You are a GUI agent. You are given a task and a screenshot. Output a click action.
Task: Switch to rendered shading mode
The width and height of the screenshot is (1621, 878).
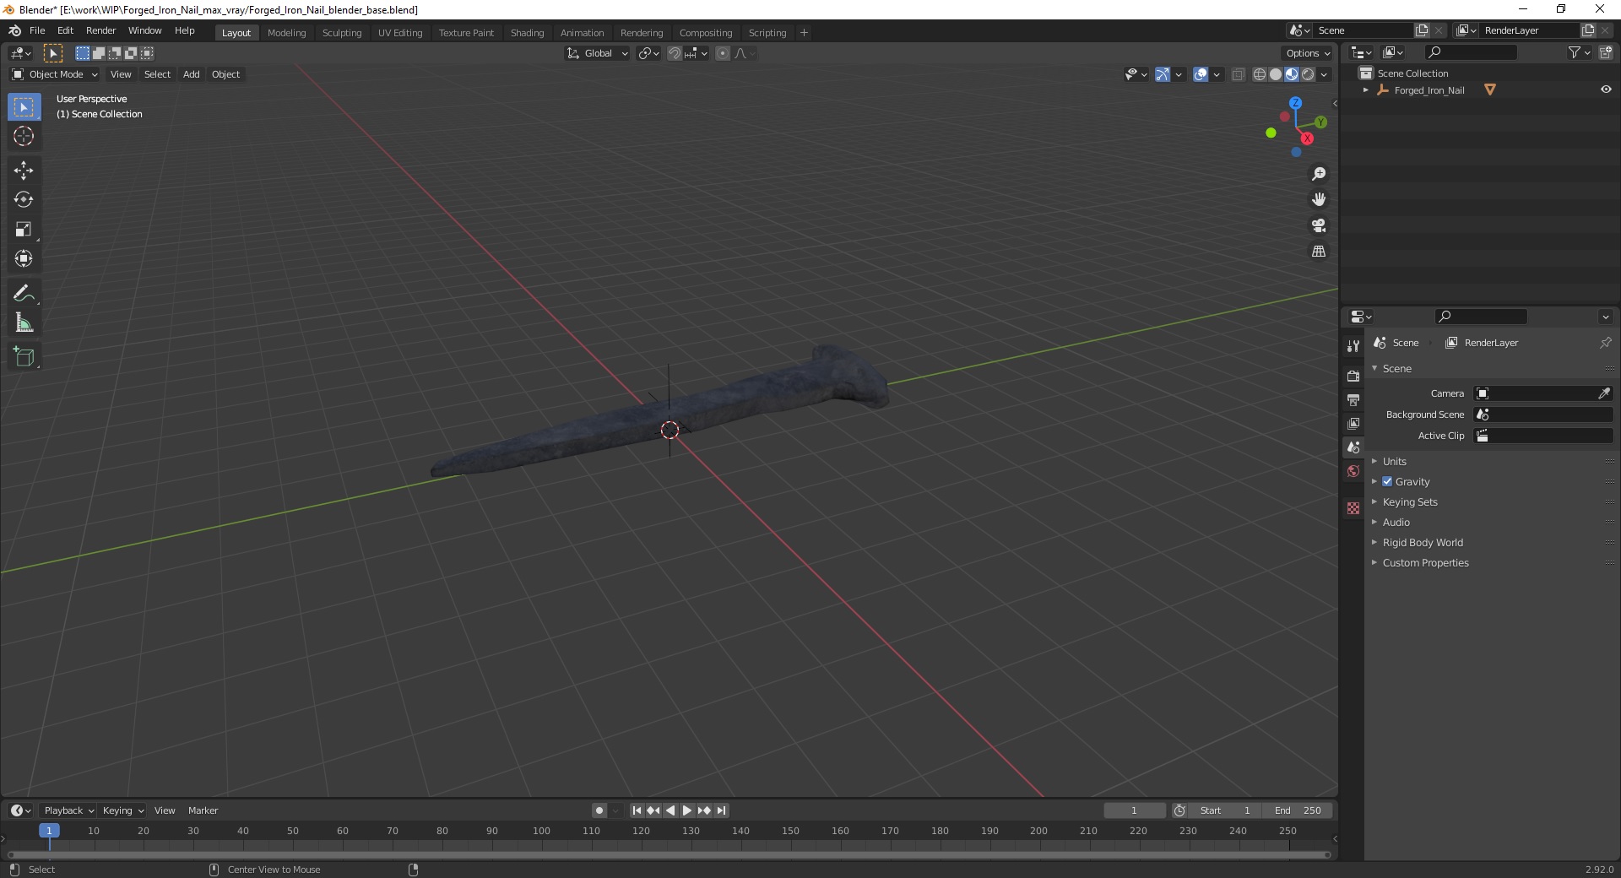(1308, 74)
